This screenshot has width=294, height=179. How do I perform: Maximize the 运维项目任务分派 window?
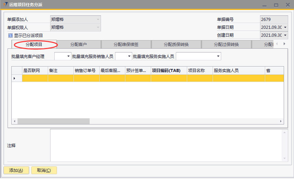(276, 5)
